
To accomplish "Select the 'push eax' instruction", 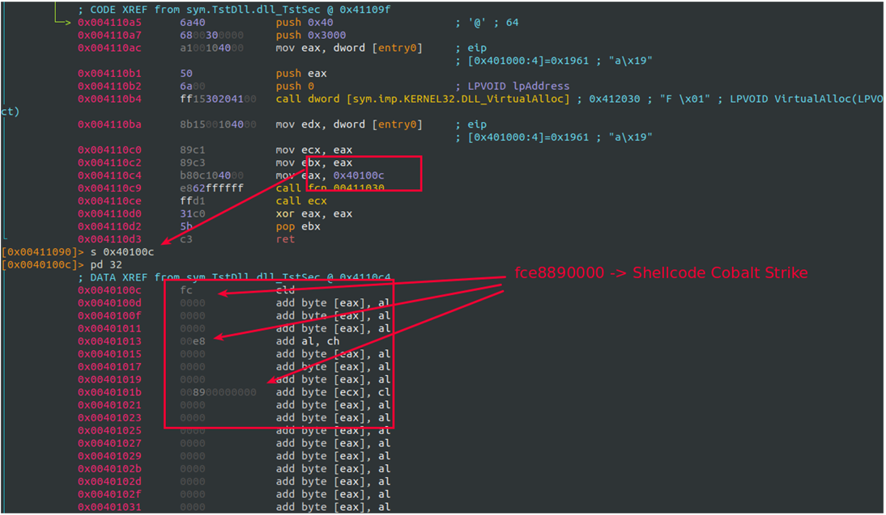I will tap(301, 74).
